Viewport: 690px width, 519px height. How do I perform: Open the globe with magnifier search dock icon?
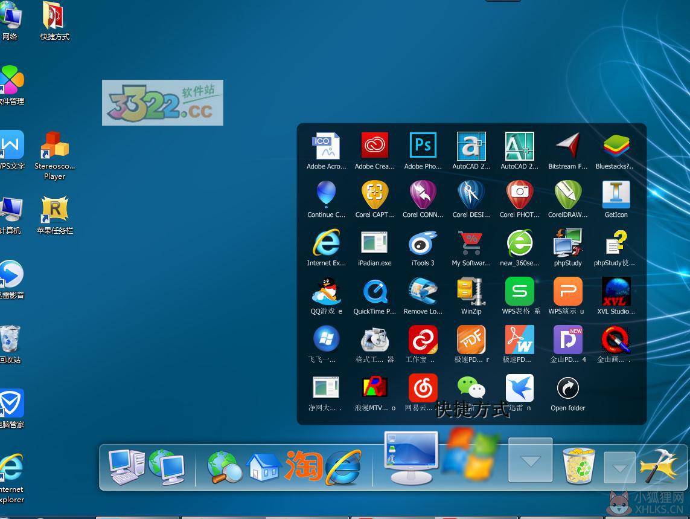(x=225, y=467)
